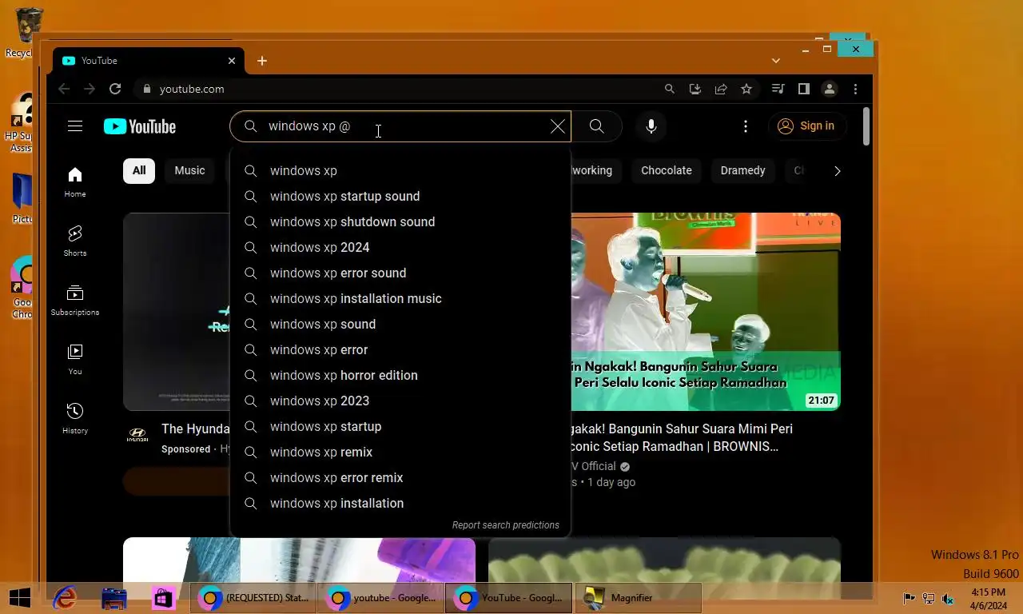
Task: Show more filter chips with right arrow
Action: point(837,170)
